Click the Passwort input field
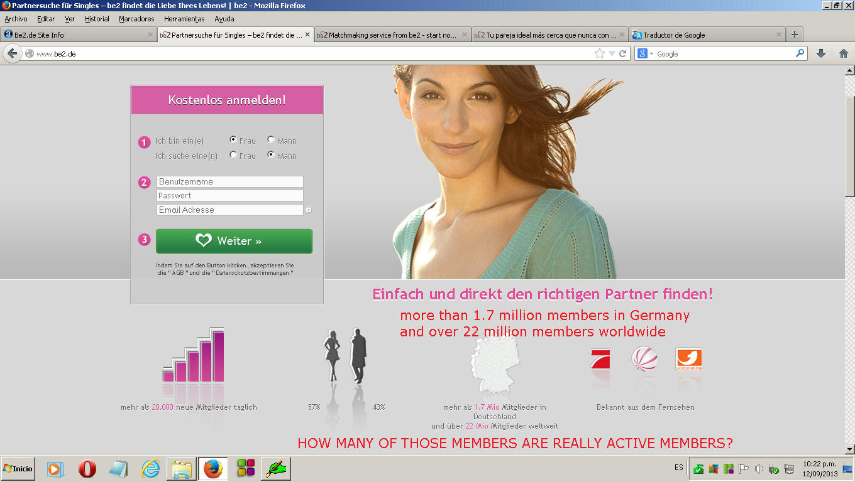Image resolution: width=855 pixels, height=482 pixels. tap(230, 195)
